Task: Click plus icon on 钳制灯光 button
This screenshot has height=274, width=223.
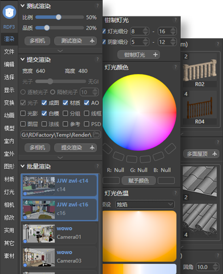Action: [155, 55]
